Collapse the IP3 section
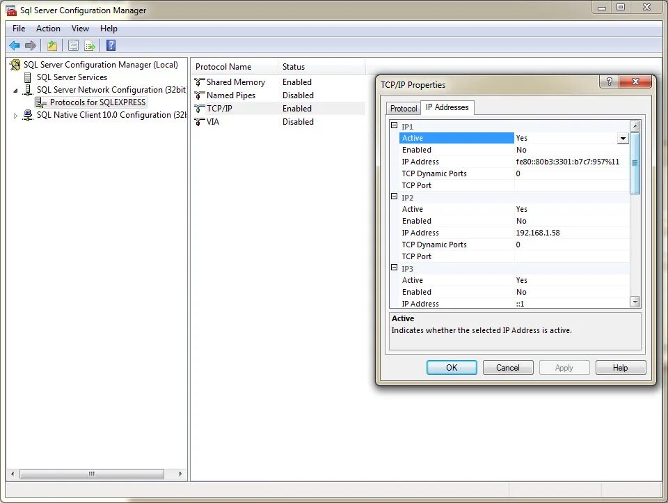This screenshot has width=668, height=503. point(394,268)
